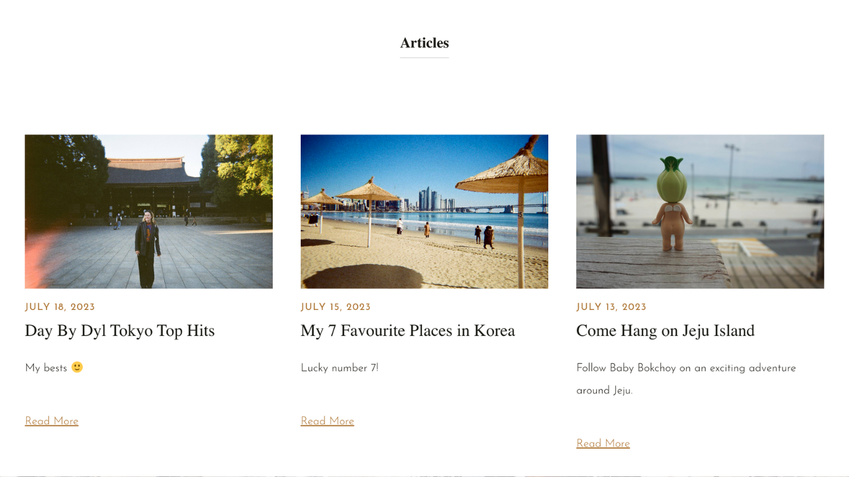
Task: Follow Read More link for Jeju Island
Action: (603, 443)
